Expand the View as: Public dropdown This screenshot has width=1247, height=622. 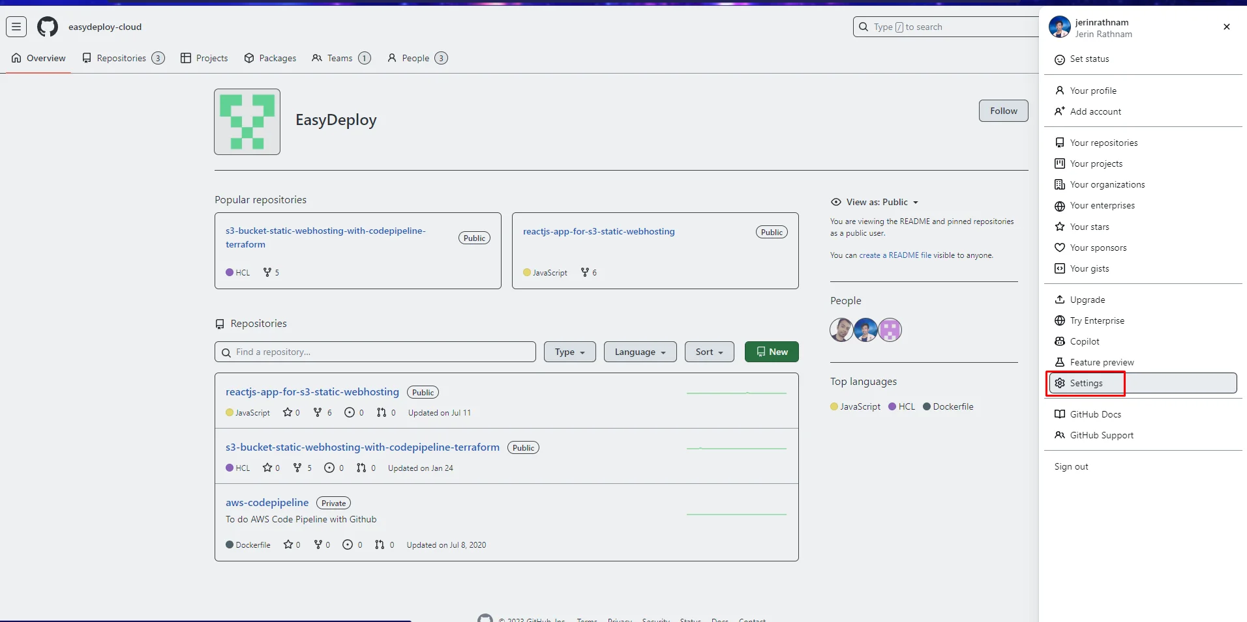[x=875, y=202]
